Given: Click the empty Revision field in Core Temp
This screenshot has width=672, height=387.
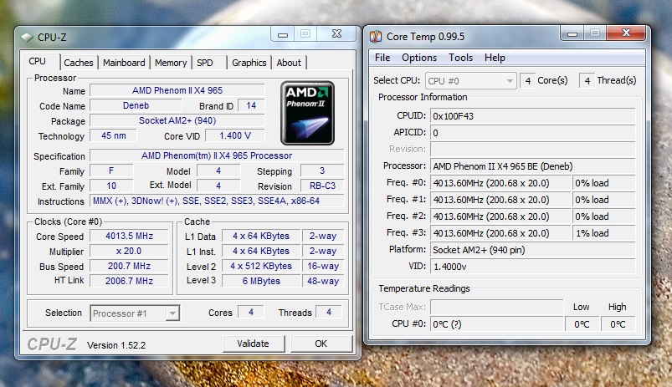Looking at the screenshot, I should [533, 150].
